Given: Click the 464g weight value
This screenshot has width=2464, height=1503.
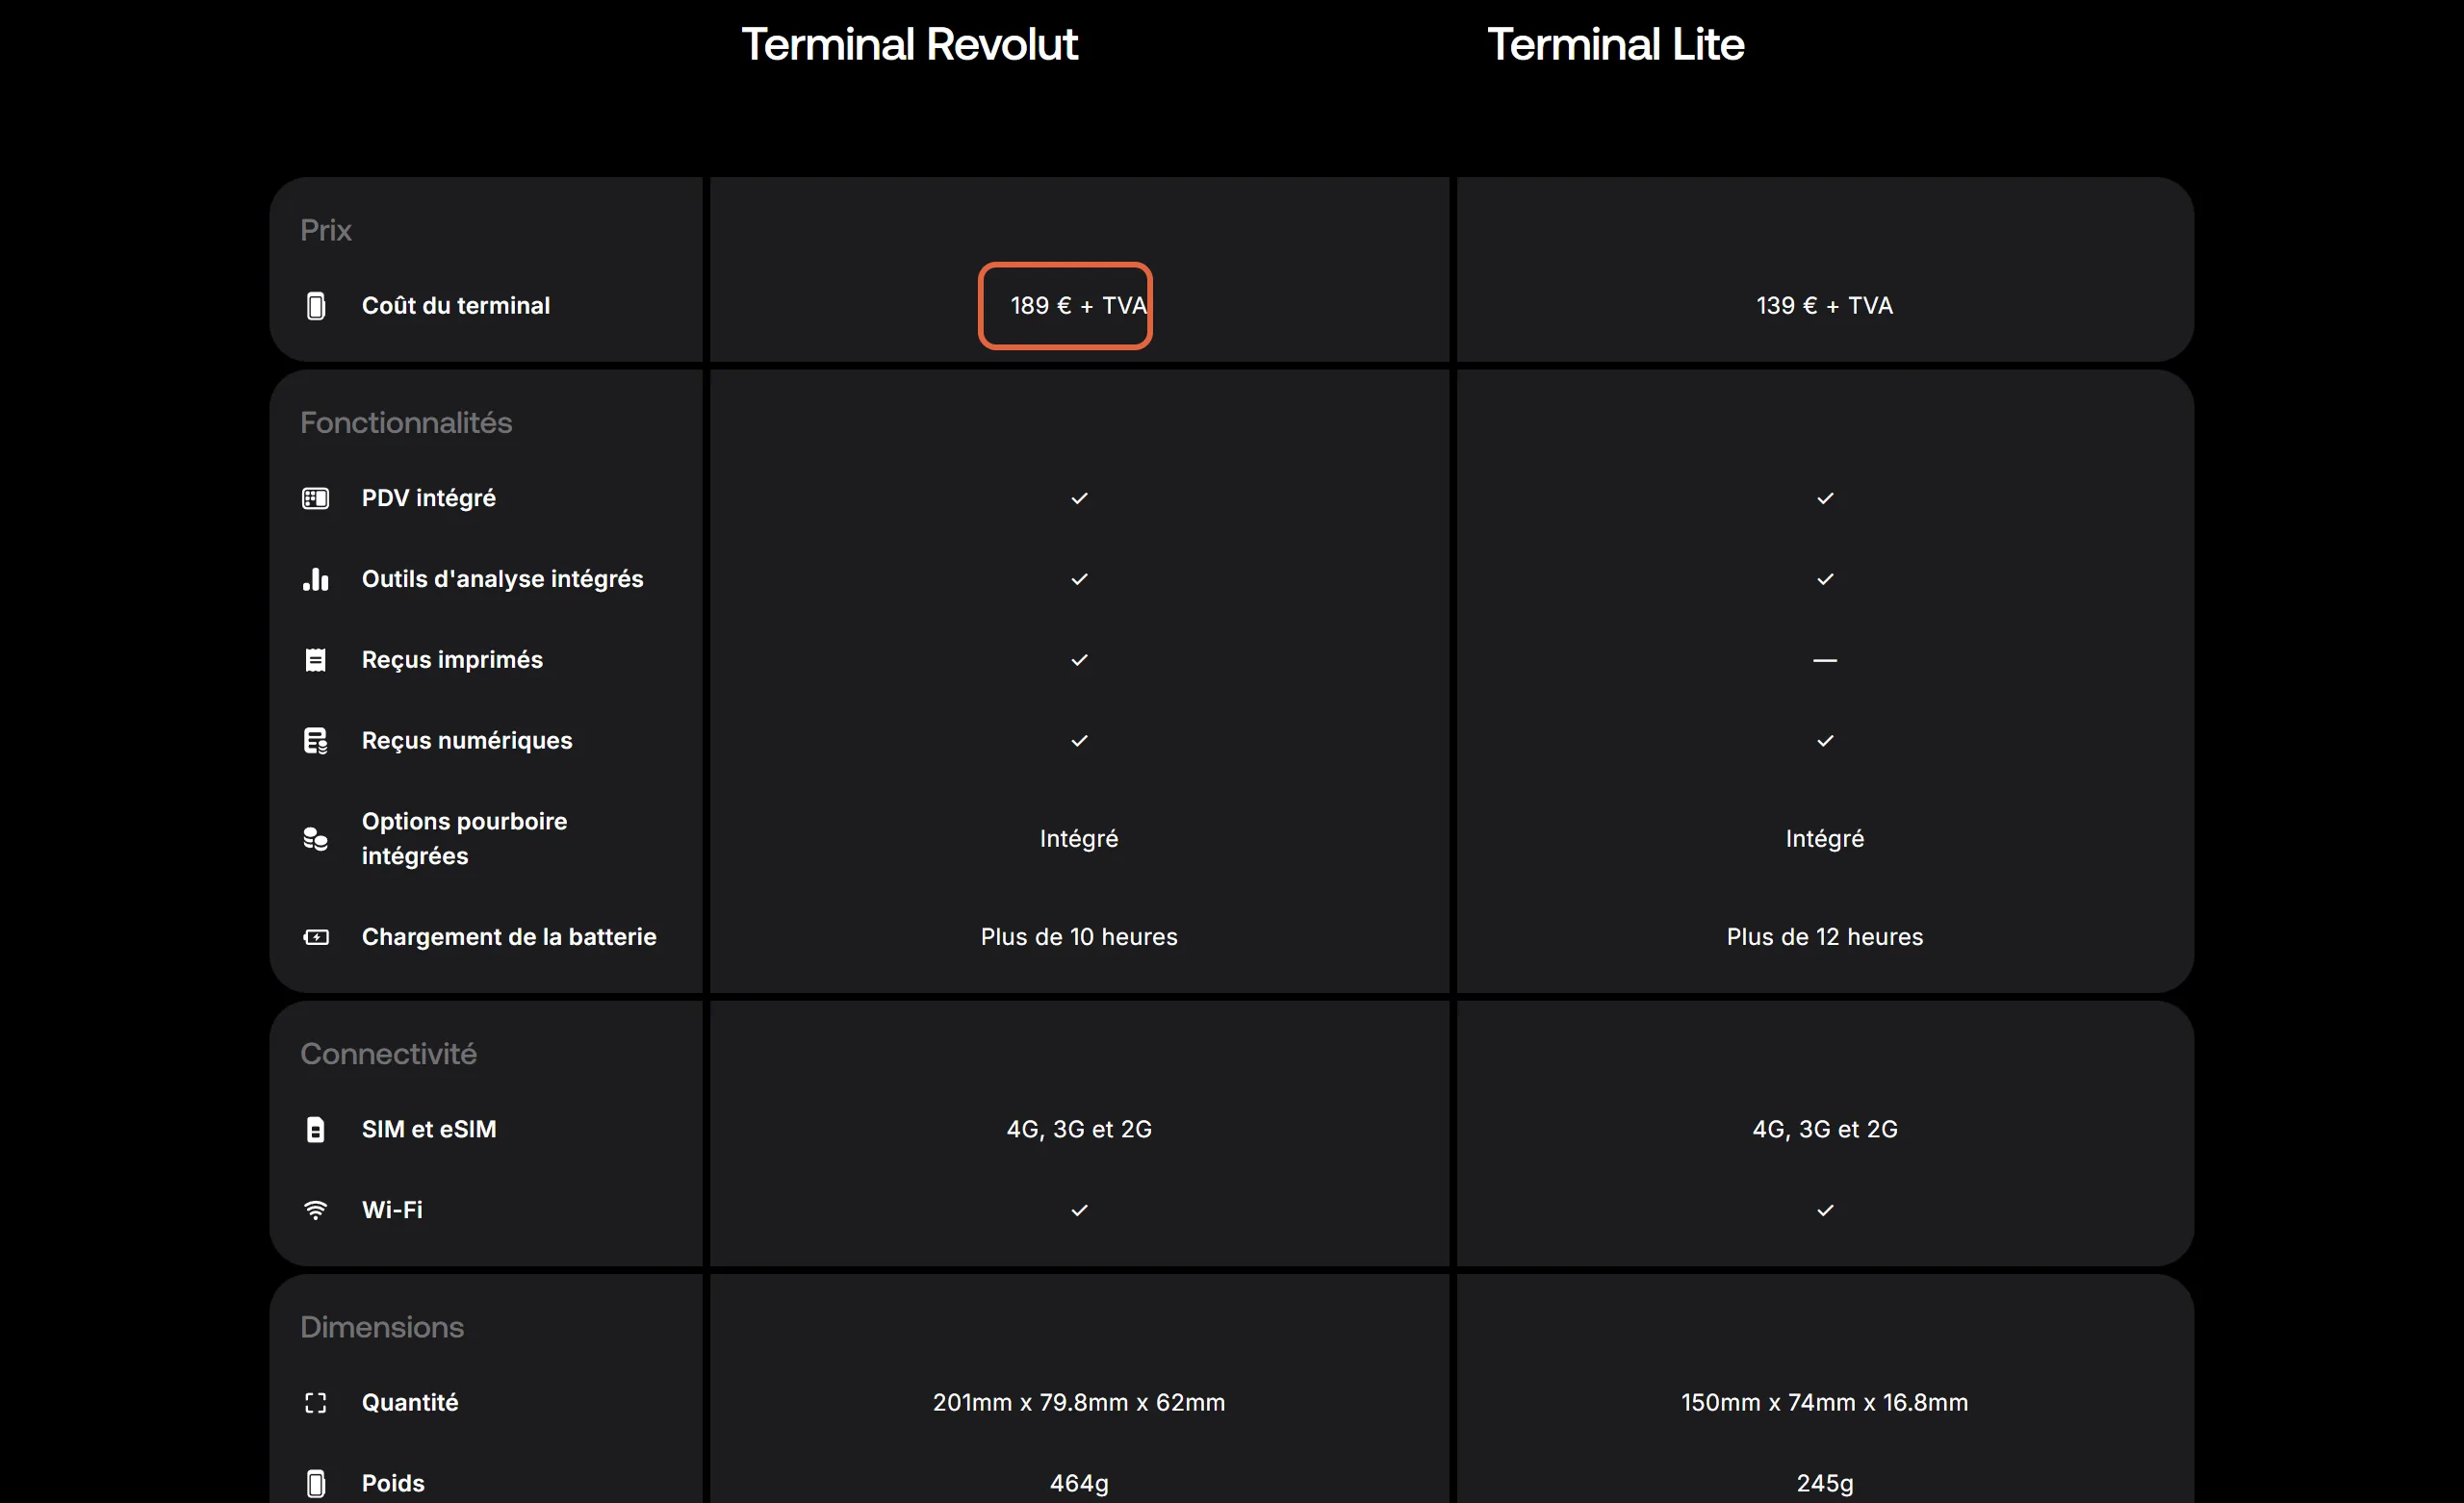Looking at the screenshot, I should tap(1079, 1484).
